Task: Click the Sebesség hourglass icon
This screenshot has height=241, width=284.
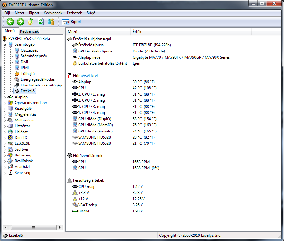Action: pyautogui.click(x=10, y=173)
